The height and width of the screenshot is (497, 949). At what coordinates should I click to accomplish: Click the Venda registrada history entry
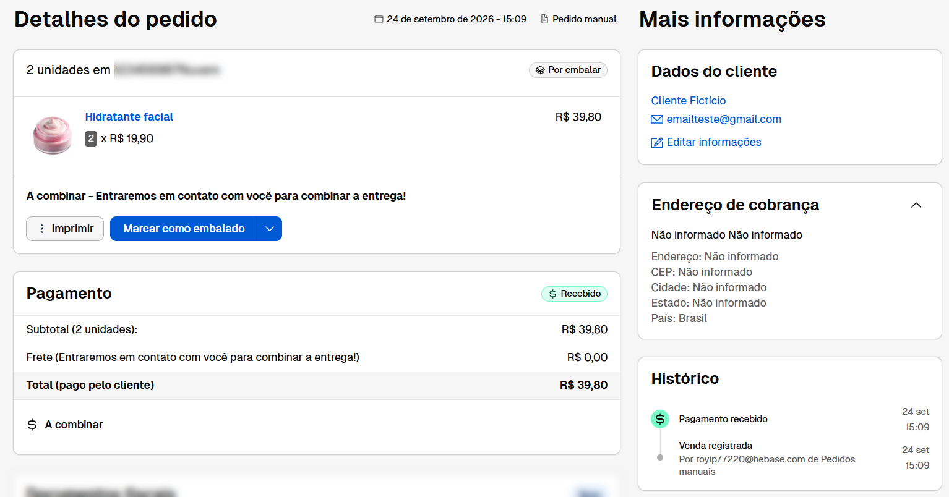pos(716,446)
